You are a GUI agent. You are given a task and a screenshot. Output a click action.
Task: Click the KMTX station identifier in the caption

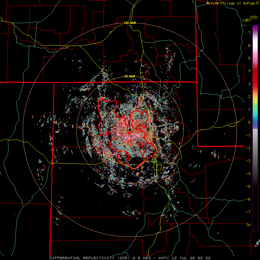(164, 258)
